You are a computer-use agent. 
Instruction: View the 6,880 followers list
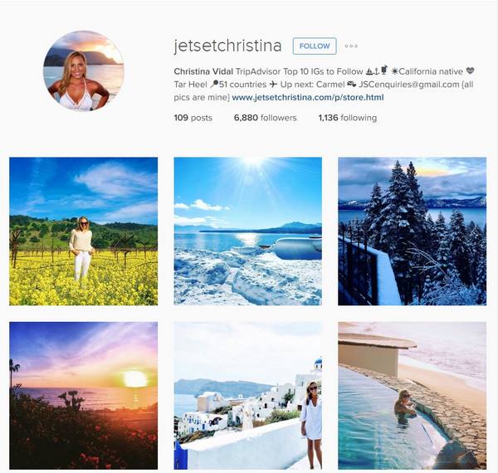[x=266, y=118]
